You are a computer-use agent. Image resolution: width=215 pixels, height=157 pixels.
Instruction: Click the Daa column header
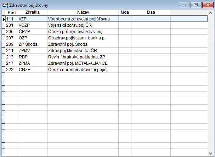click(151, 12)
